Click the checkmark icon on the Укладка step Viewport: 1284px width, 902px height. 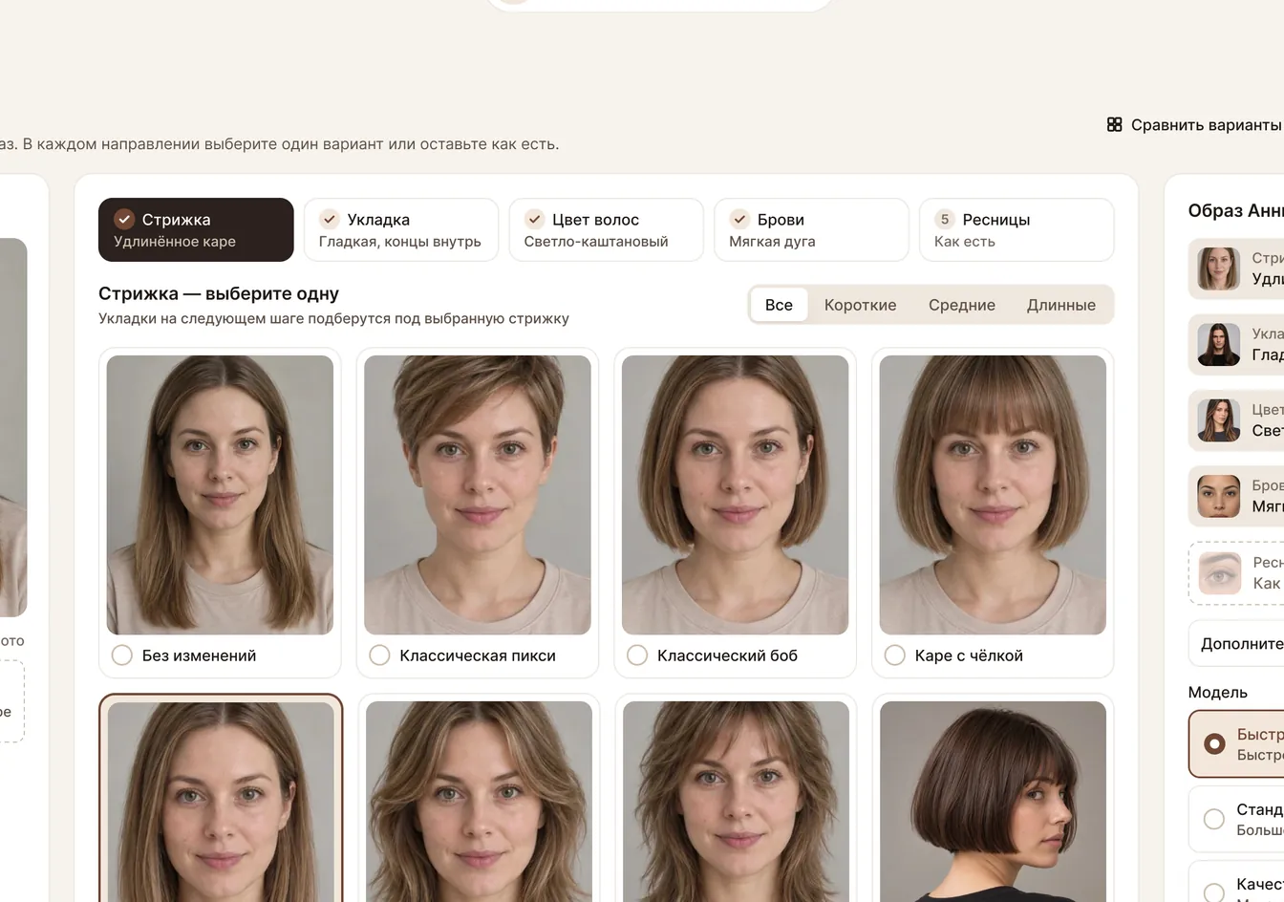pos(330,219)
